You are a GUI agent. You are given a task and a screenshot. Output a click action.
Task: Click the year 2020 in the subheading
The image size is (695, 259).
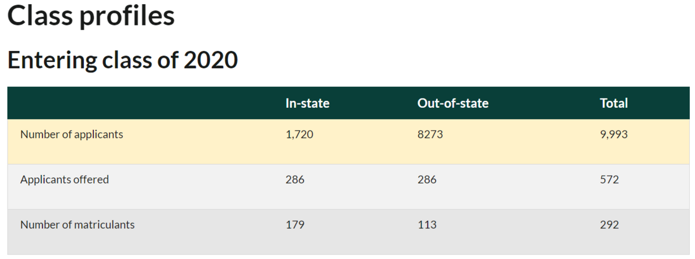210,60
